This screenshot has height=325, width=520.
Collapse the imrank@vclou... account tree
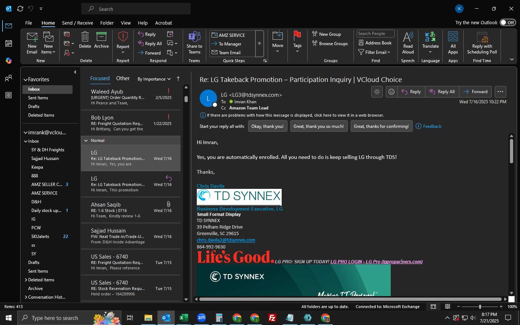(26, 133)
